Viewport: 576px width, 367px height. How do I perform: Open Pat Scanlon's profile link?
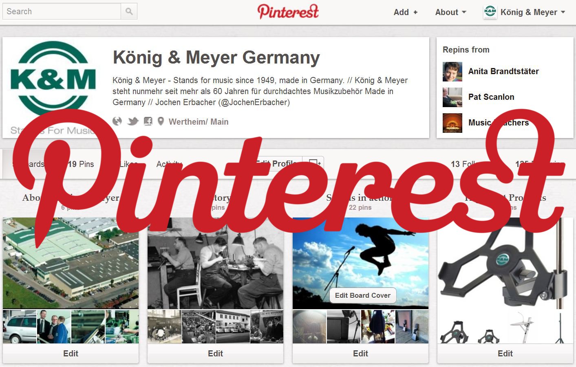click(x=491, y=97)
